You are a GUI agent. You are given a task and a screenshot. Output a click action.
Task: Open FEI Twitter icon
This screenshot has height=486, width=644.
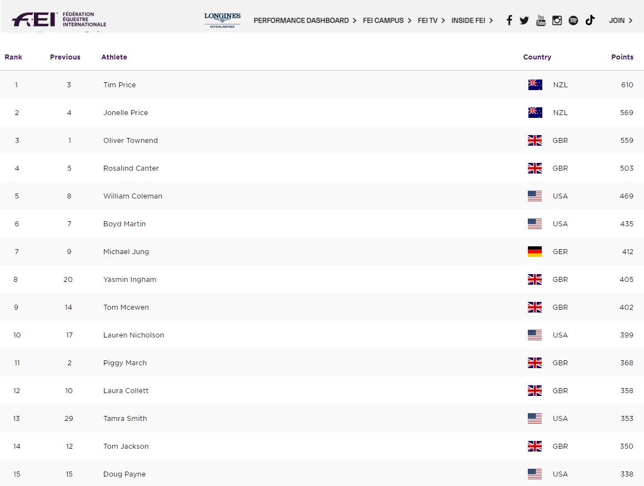pos(524,21)
